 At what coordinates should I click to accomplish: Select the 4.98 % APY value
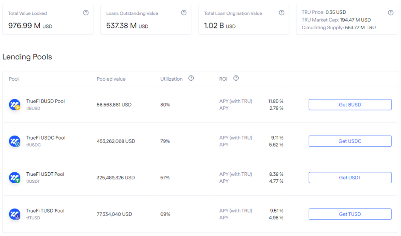[x=276, y=218]
